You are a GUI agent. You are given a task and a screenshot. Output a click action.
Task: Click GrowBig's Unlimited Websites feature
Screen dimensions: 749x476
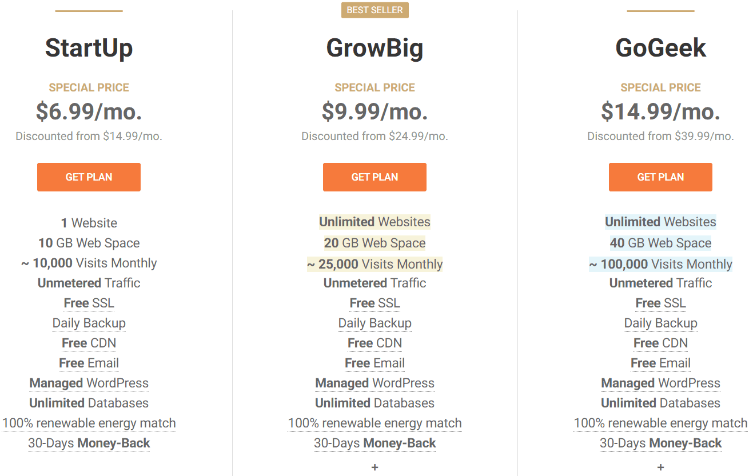pos(374,222)
